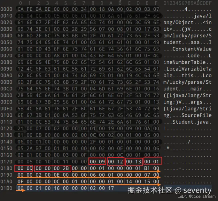The image size is (218, 201).
Task: Select the row offset label 01A0
Action: (6, 182)
